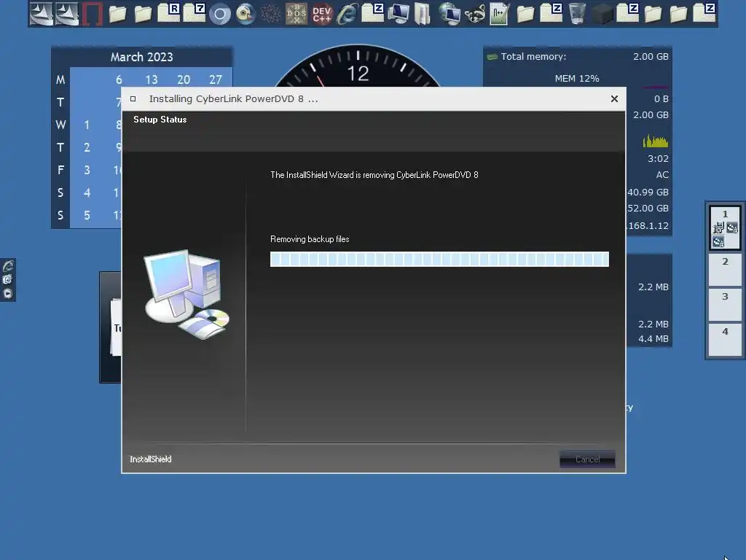Open the folder marked 7 in dock

(194, 13)
